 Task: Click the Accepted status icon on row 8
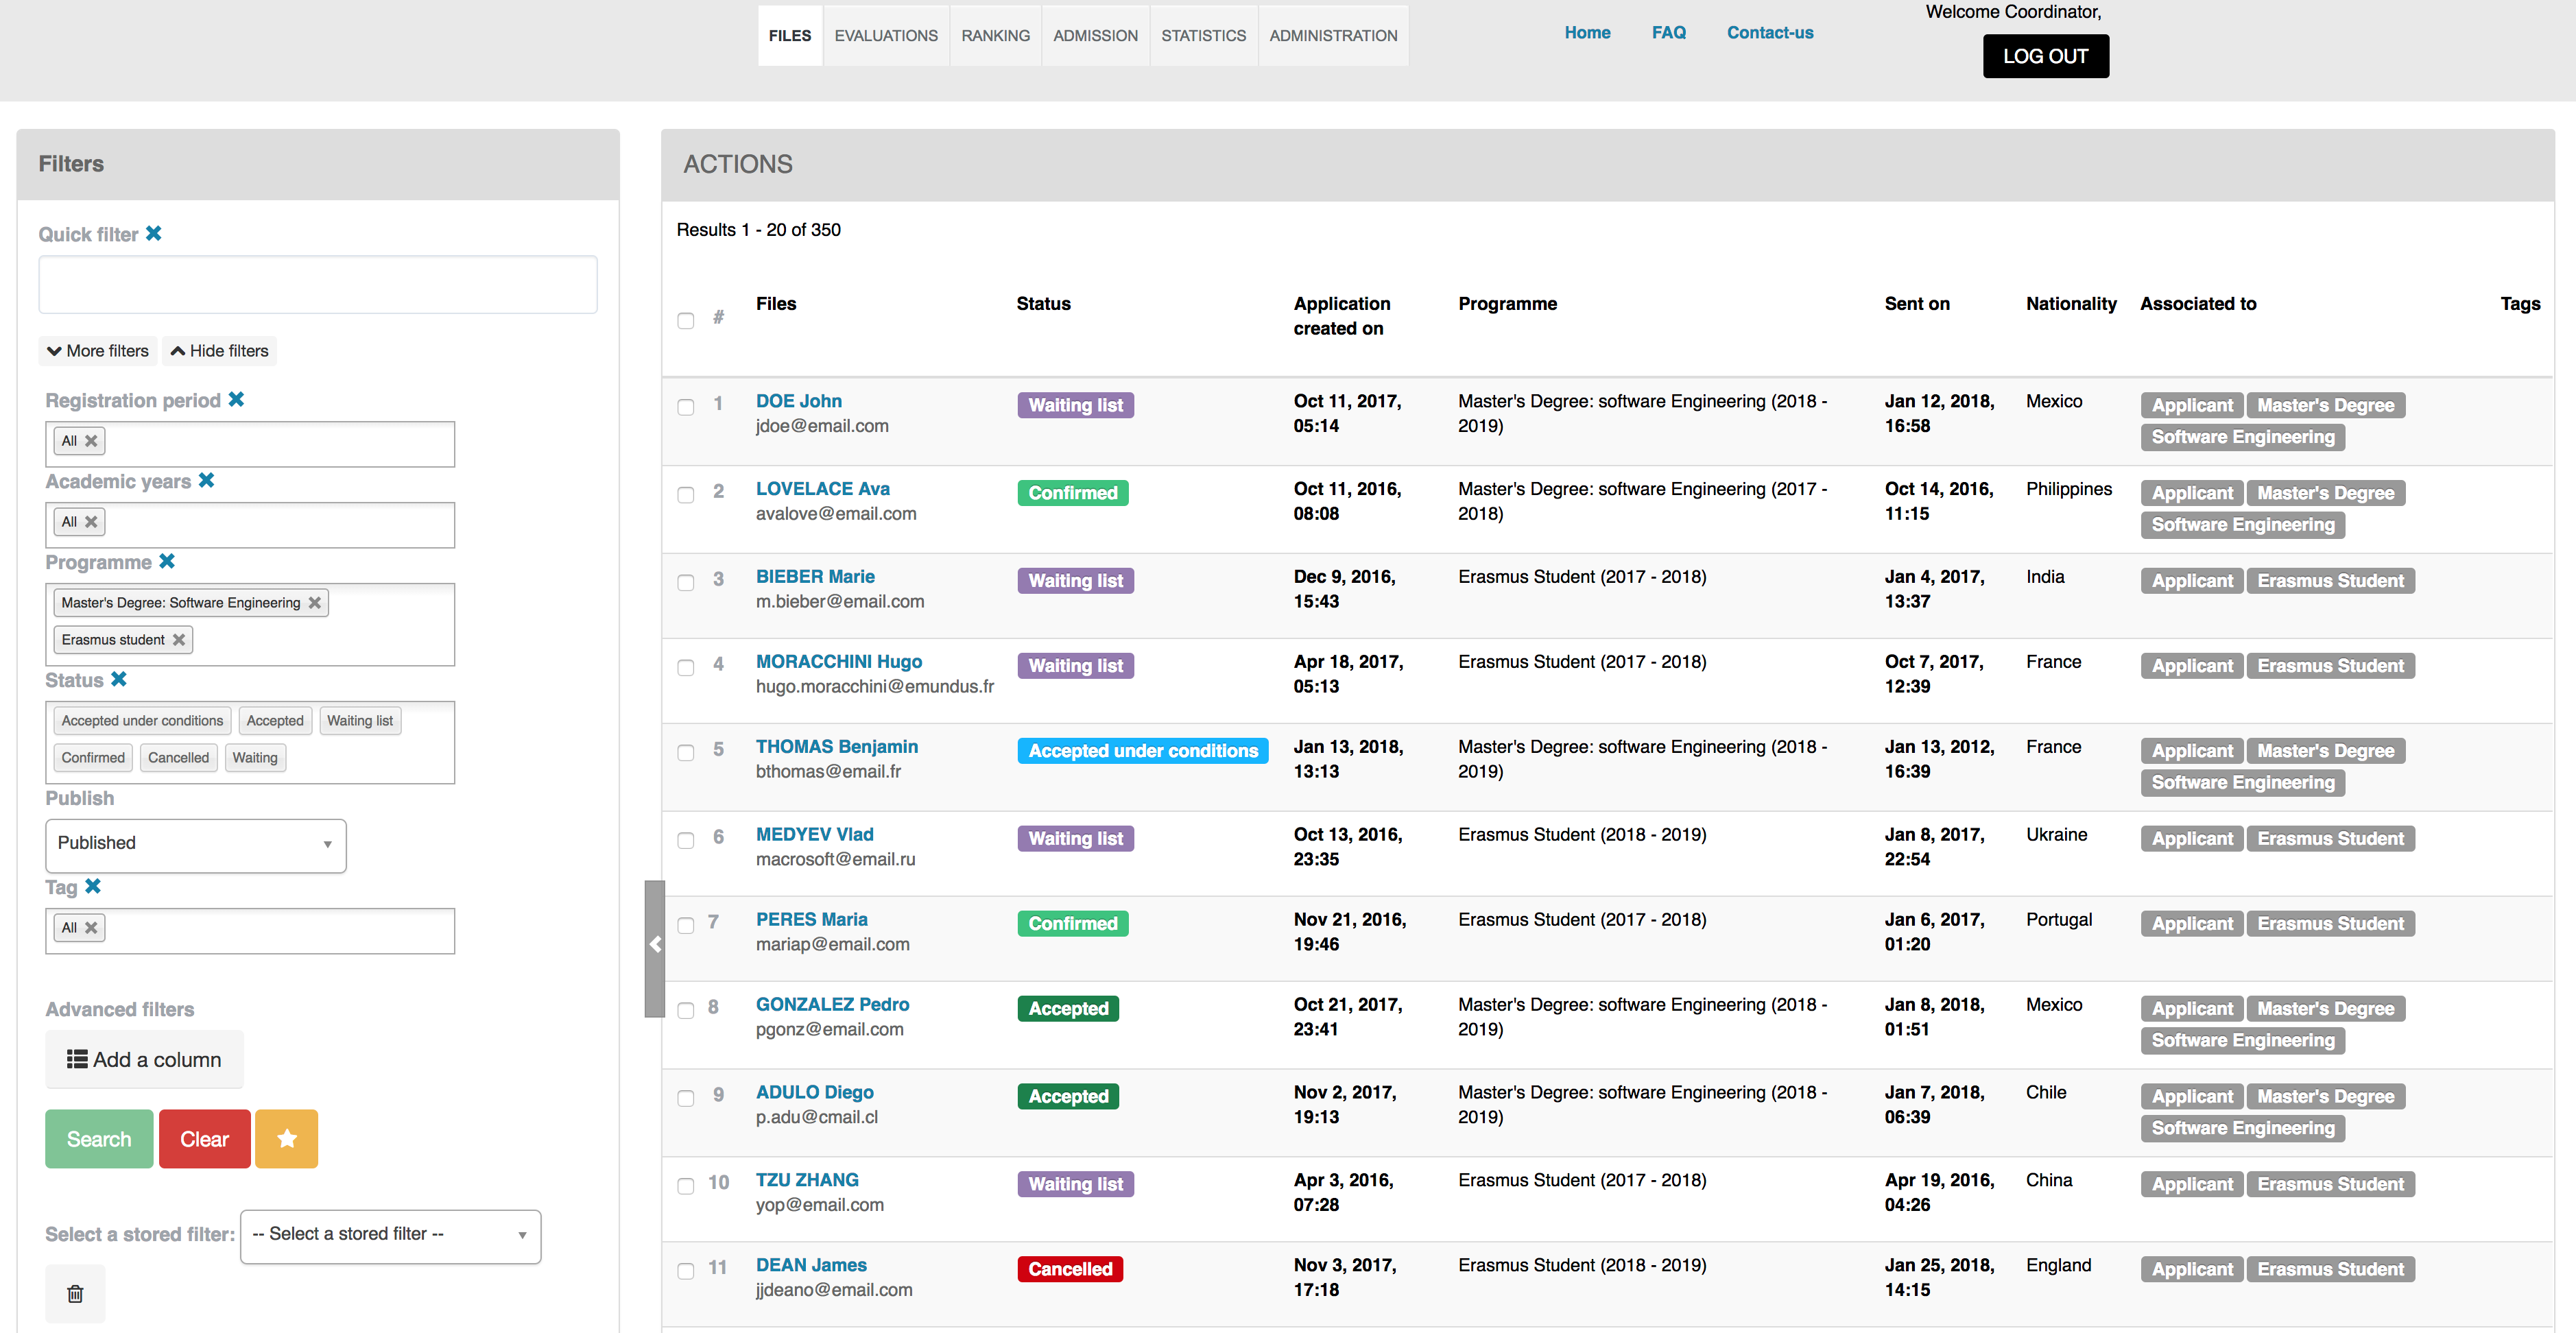tap(1066, 1008)
